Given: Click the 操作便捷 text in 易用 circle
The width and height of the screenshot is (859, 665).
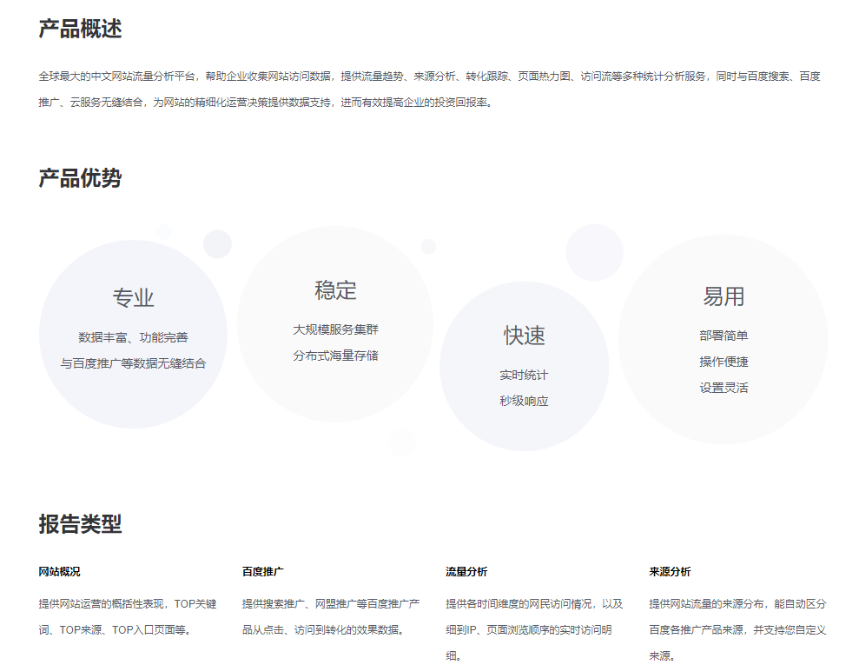Looking at the screenshot, I should tap(724, 362).
